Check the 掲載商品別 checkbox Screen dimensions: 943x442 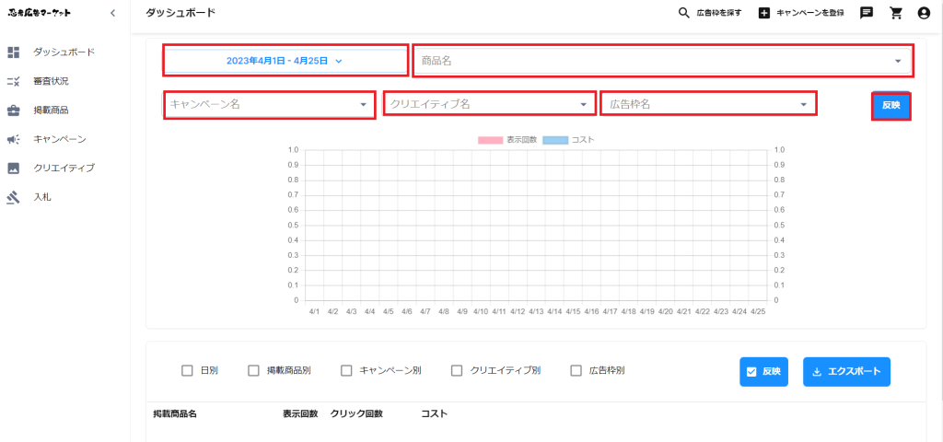coord(254,370)
